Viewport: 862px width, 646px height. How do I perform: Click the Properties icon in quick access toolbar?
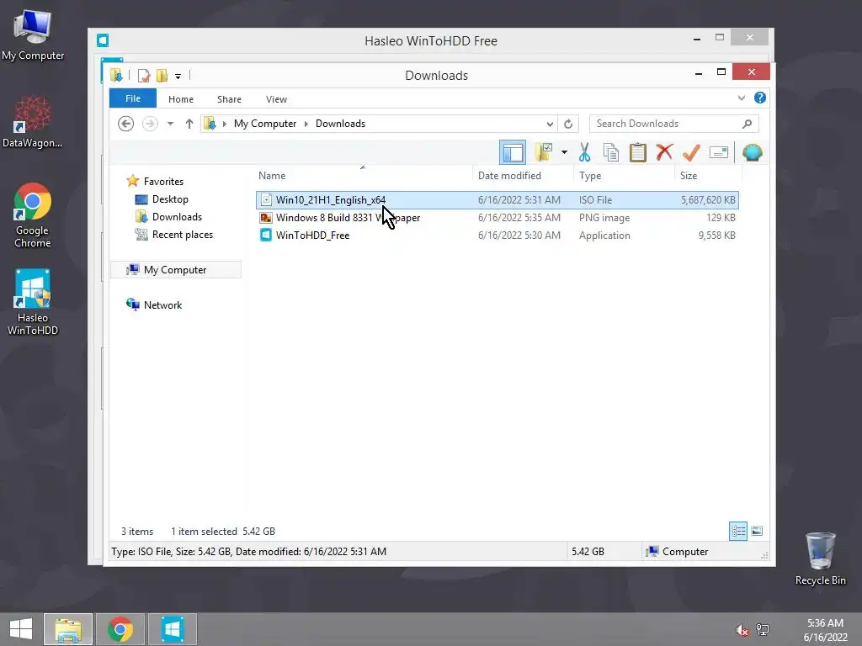coord(144,75)
